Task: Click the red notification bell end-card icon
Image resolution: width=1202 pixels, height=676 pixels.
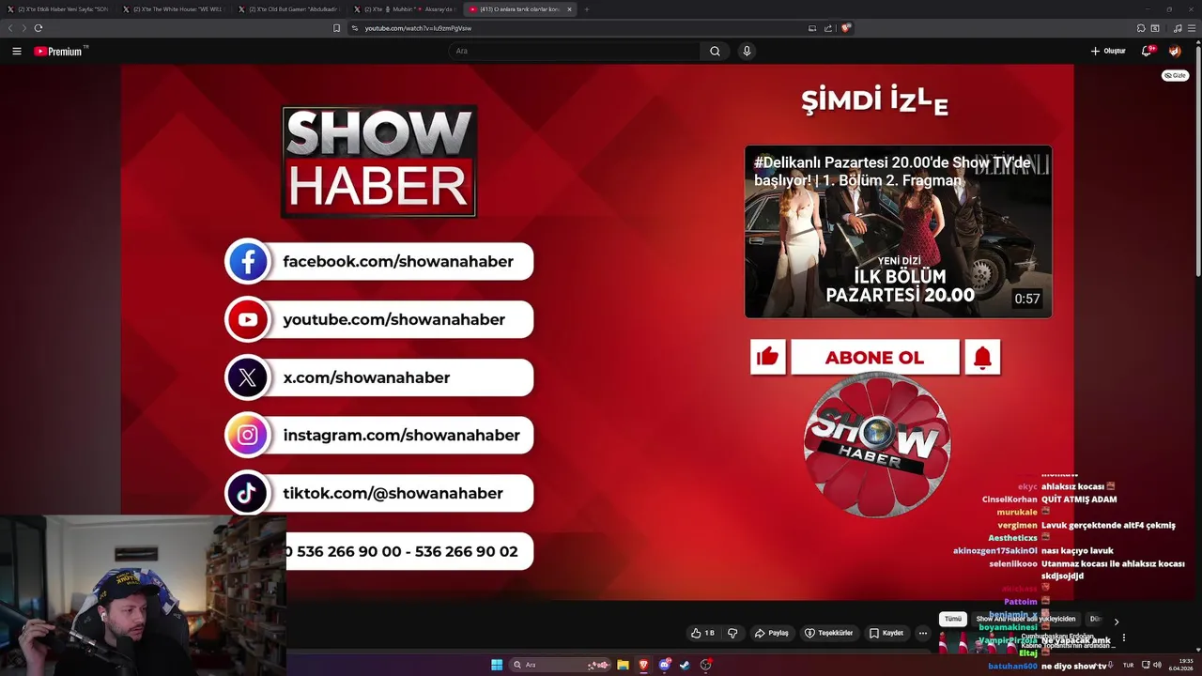Action: pos(982,357)
